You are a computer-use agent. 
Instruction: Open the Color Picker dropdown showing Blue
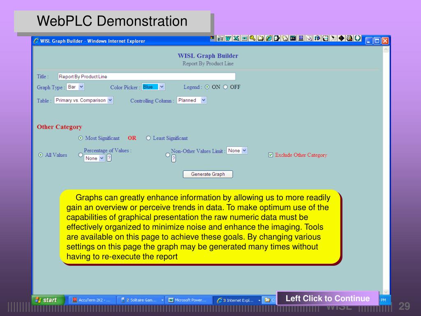point(153,87)
